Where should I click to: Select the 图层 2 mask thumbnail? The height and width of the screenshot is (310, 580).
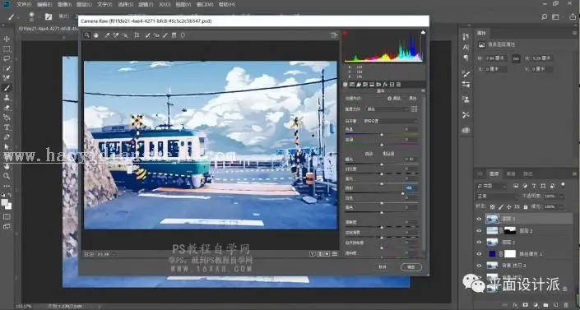[x=510, y=231]
